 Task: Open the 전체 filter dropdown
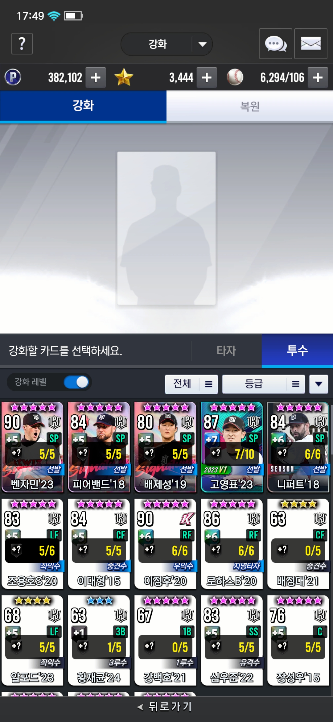(x=191, y=384)
